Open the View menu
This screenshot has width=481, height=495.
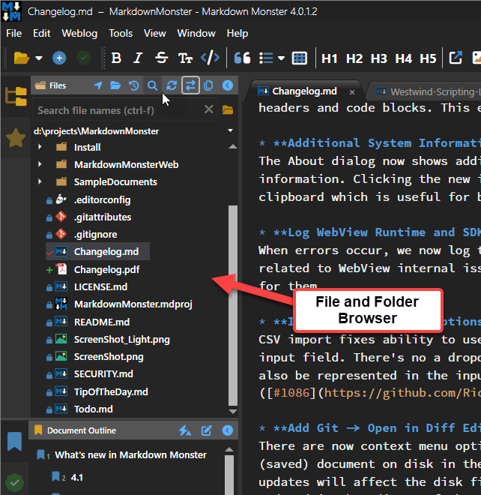155,33
